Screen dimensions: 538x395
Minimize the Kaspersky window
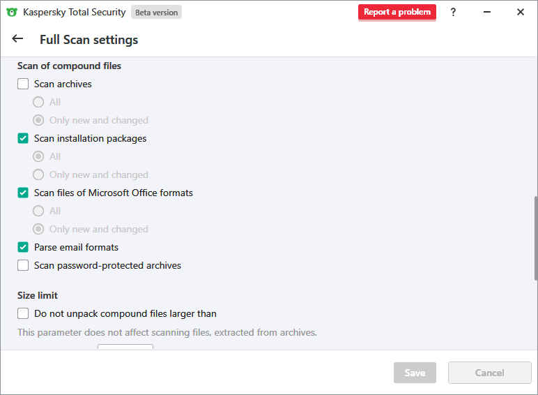coord(486,12)
